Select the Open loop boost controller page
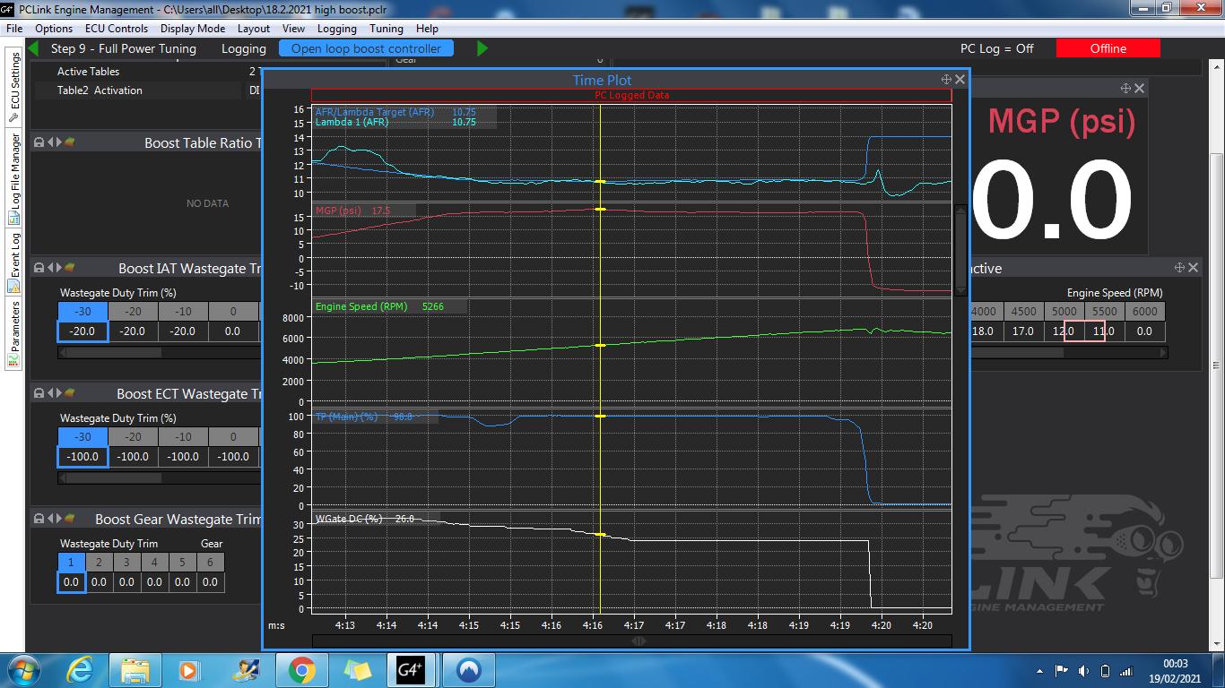The image size is (1225, 688). coord(367,48)
